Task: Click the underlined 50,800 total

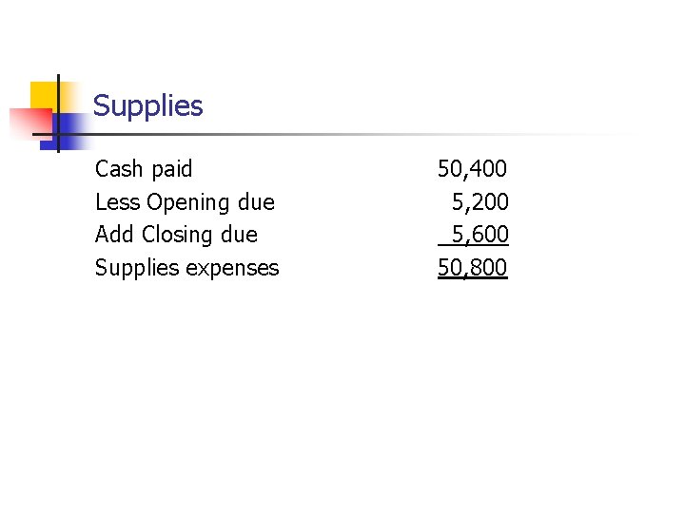Action: (x=472, y=268)
